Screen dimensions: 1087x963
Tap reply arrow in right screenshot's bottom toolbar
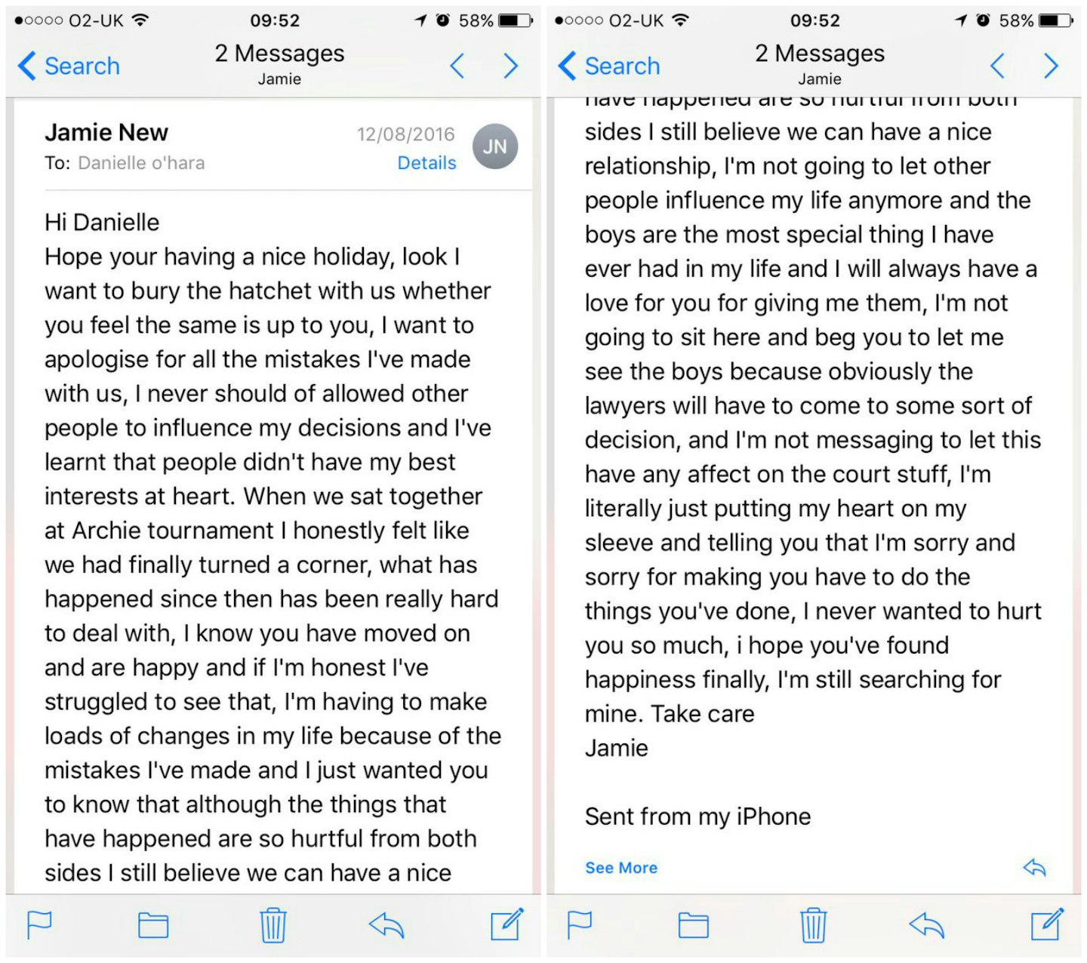[x=927, y=925]
